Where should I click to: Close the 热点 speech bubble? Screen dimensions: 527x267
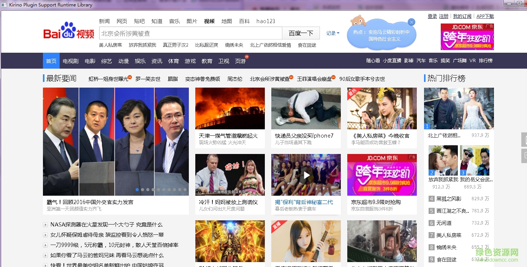(x=411, y=22)
